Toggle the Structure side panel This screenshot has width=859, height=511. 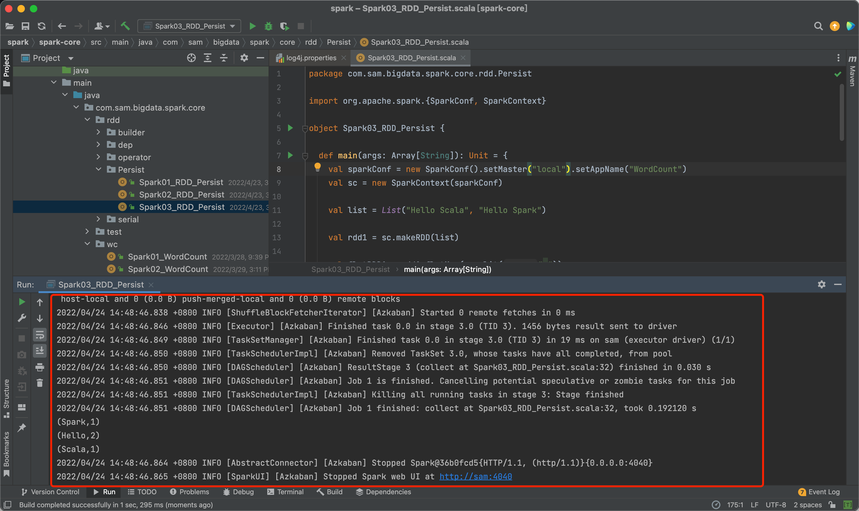6,398
